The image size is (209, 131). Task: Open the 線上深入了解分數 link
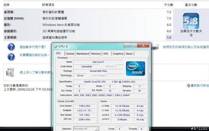pyautogui.click(x=36, y=72)
